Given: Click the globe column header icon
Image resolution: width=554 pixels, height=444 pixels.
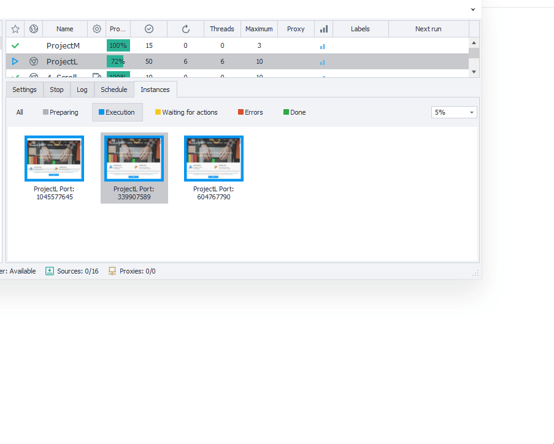Looking at the screenshot, I should (x=33, y=29).
